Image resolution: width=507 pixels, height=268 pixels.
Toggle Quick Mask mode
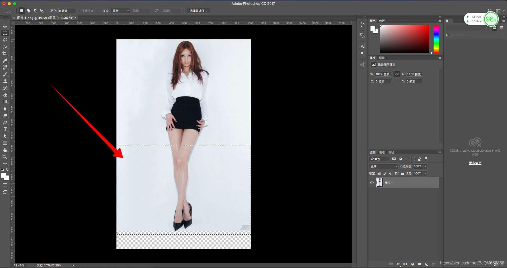(x=5, y=185)
